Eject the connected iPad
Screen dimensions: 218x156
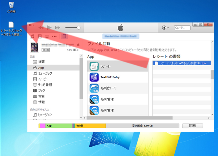pyautogui.click(x=78, y=45)
